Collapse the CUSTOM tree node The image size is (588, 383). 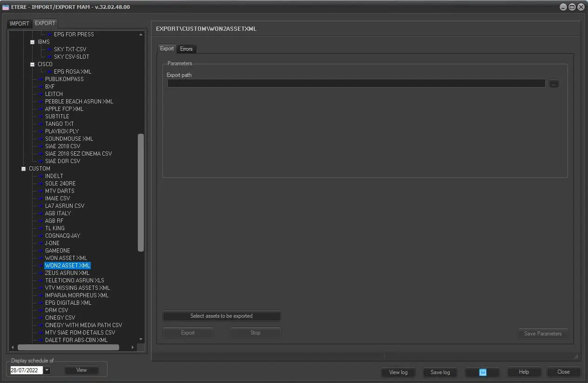point(24,169)
